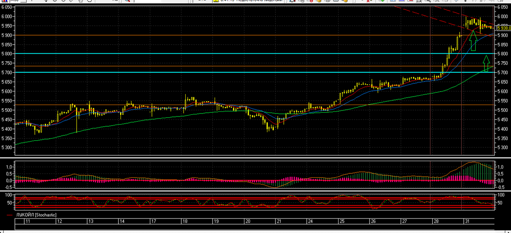
Task: Click the 1,0 label on the left MACD axis
Action: [10, 167]
